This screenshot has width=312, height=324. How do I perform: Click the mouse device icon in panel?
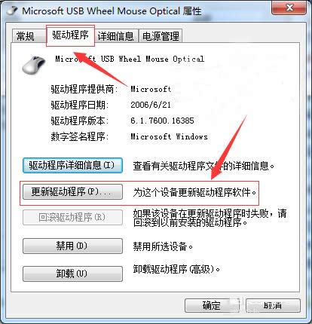(x=34, y=65)
